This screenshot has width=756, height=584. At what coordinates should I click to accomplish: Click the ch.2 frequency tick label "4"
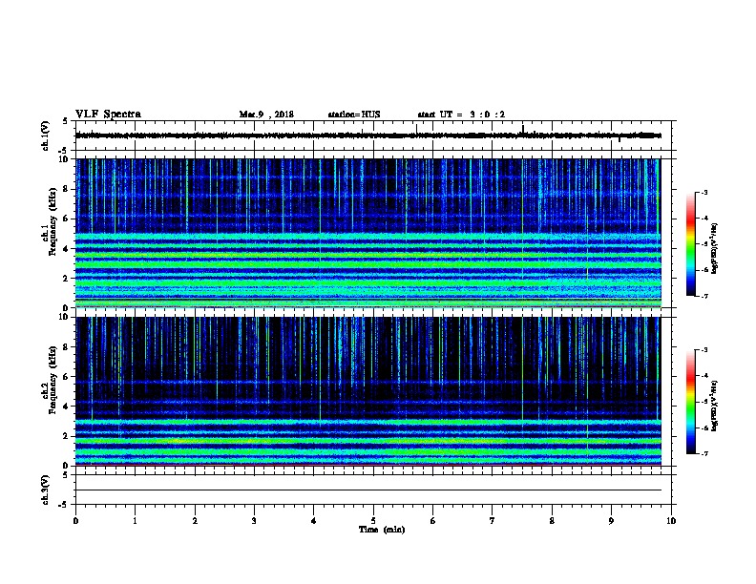point(67,407)
